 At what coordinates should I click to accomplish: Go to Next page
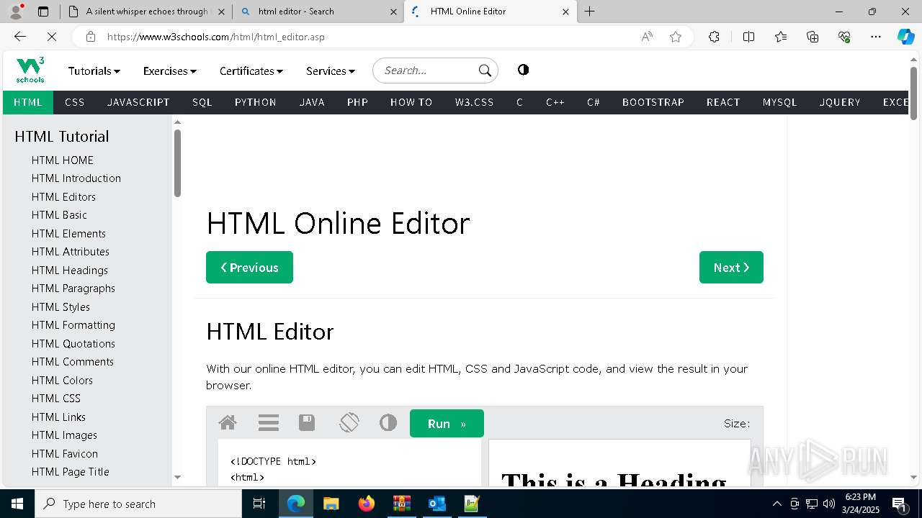[x=731, y=268]
